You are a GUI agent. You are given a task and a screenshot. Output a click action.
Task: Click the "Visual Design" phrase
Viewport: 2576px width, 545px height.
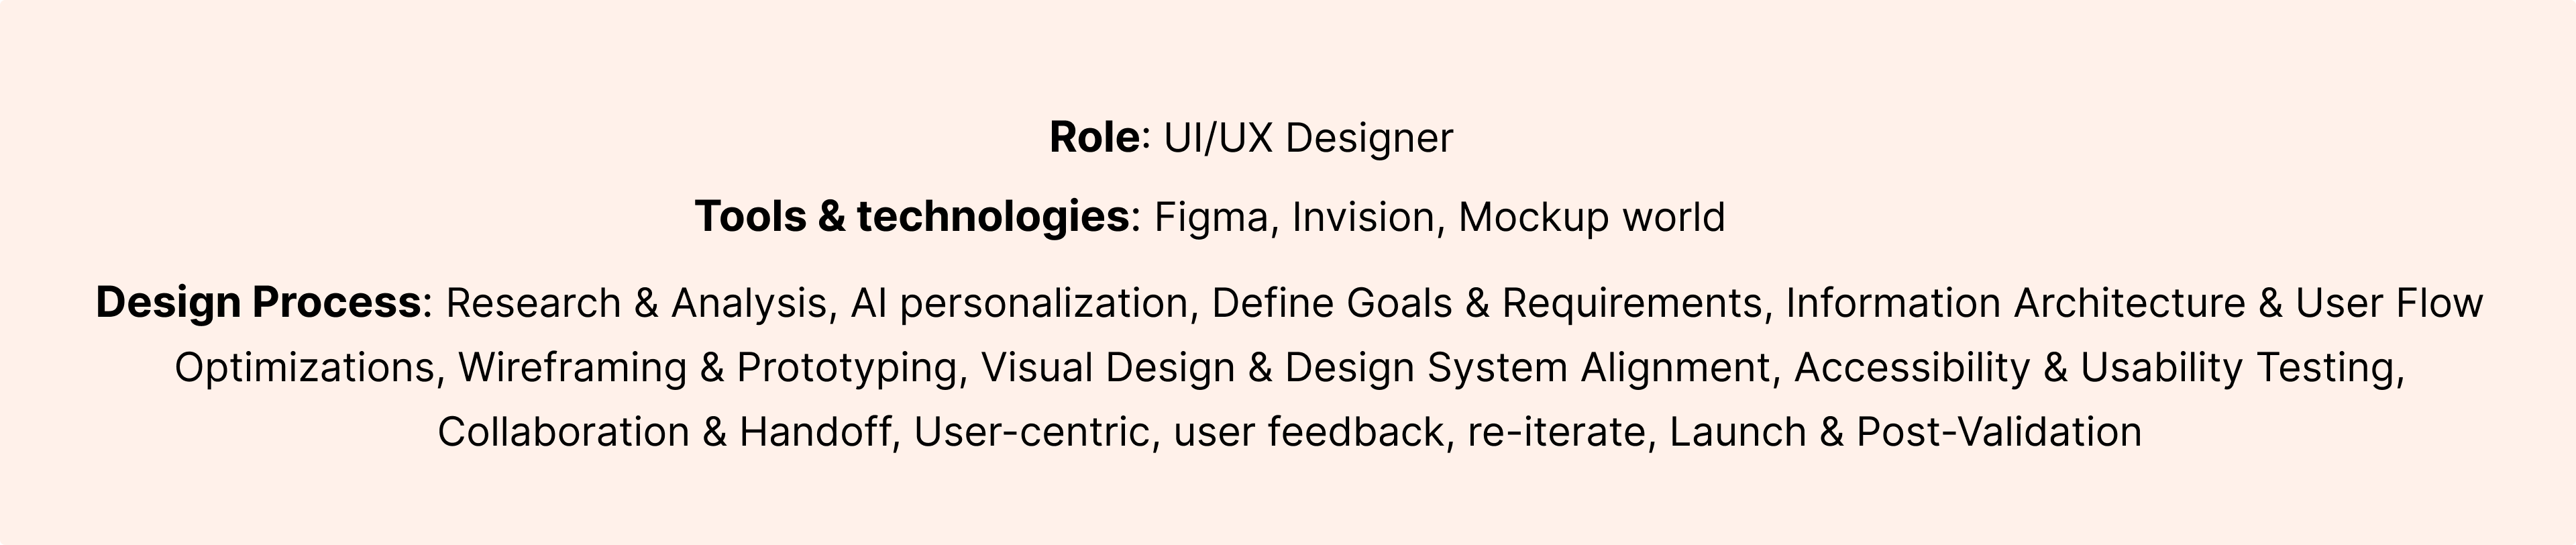click(x=1107, y=368)
